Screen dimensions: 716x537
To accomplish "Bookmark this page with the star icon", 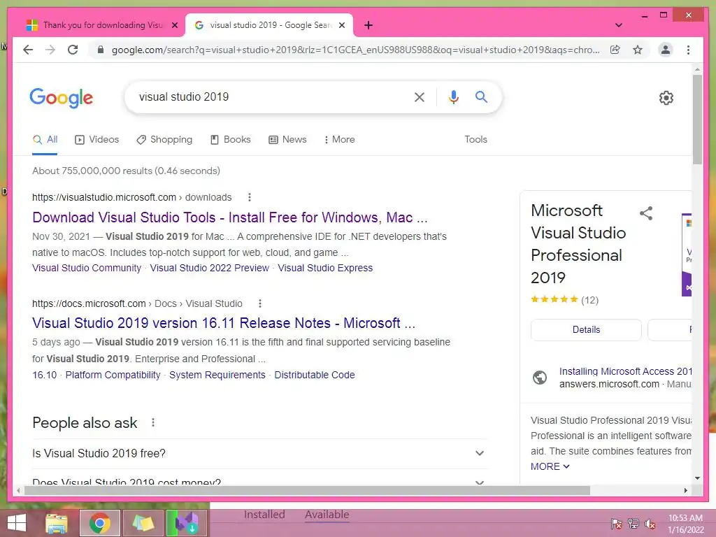I will [638, 50].
